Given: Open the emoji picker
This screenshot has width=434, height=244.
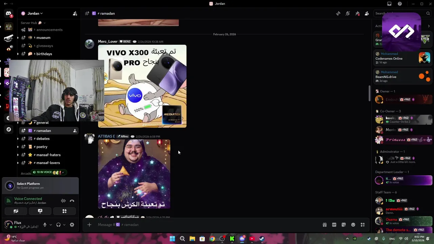Looking at the screenshot, I should [x=353, y=225].
